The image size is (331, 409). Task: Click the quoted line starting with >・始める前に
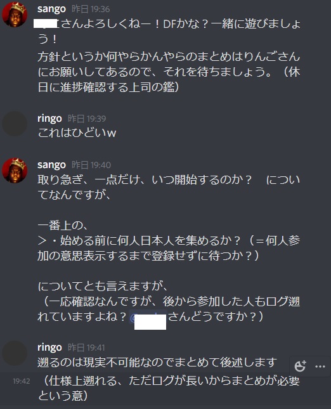pyautogui.click(x=169, y=248)
